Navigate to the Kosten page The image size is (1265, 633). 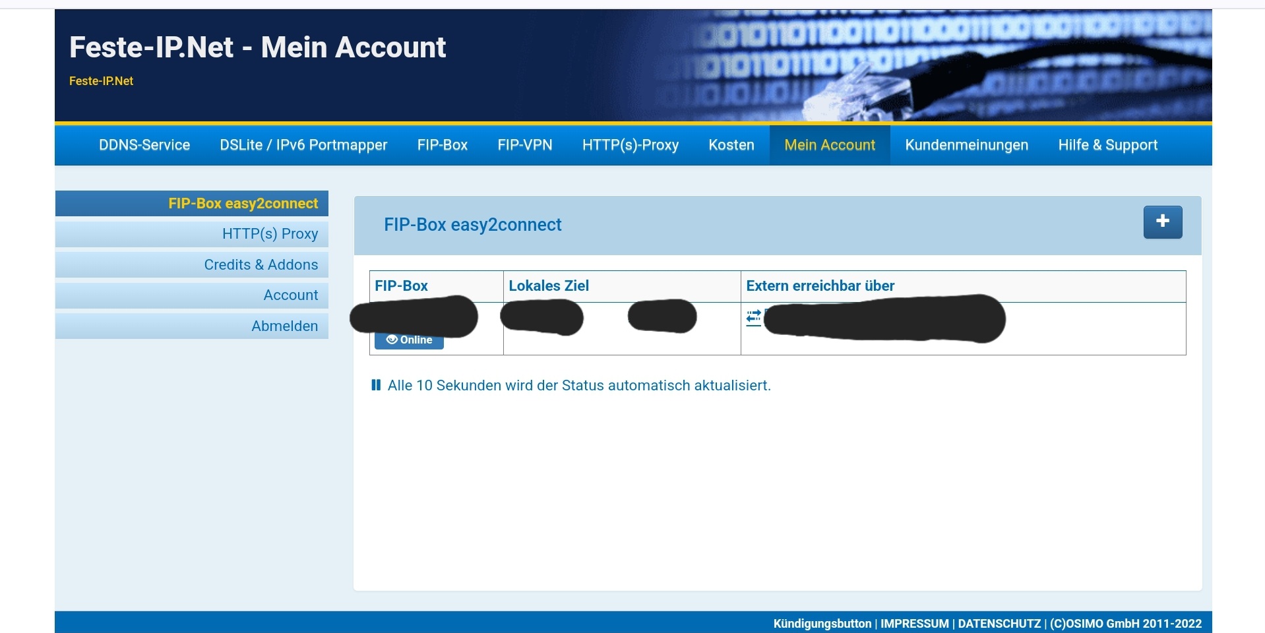[731, 145]
